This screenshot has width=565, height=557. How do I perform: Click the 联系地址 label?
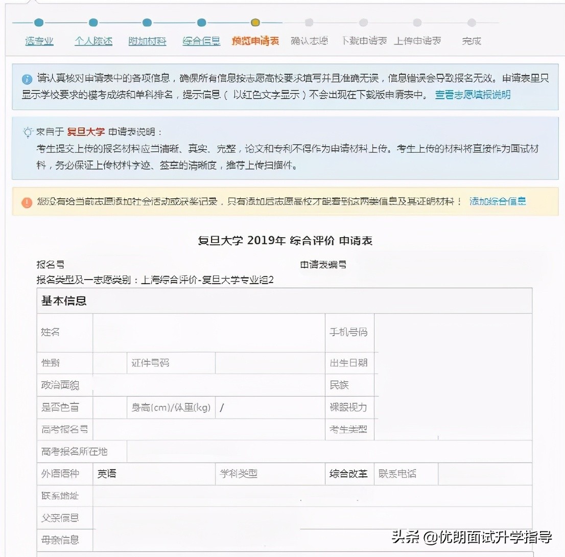tap(60, 496)
